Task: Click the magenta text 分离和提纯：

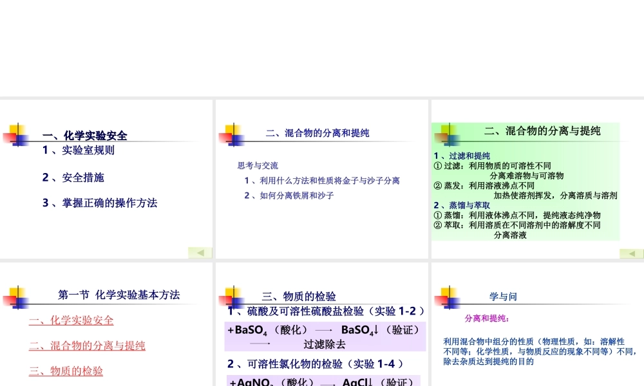Action: pyautogui.click(x=487, y=318)
